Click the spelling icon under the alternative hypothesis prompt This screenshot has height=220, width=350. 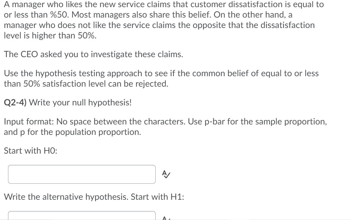tap(165, 218)
